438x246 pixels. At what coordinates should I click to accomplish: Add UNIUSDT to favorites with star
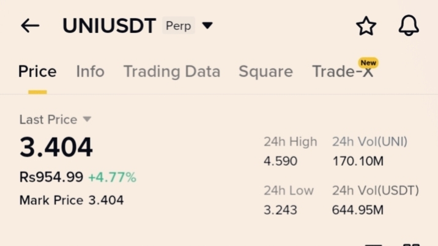click(x=366, y=26)
